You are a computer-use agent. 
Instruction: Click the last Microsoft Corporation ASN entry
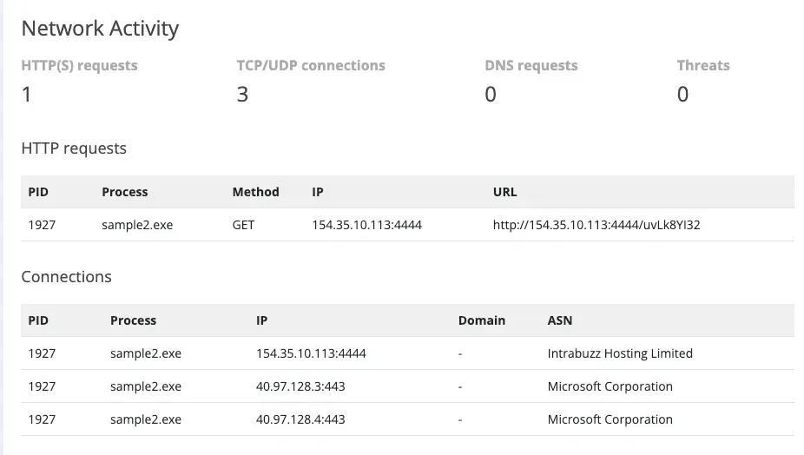coord(610,419)
